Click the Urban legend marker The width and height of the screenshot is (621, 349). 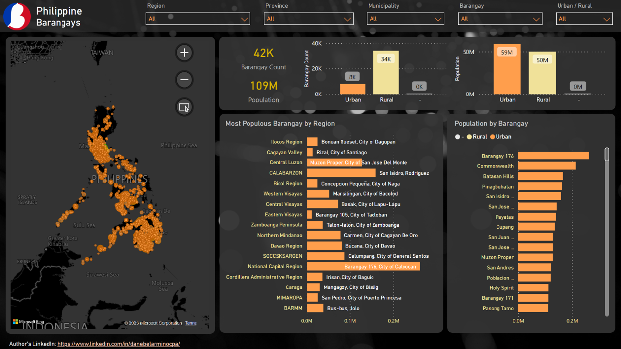click(492, 137)
